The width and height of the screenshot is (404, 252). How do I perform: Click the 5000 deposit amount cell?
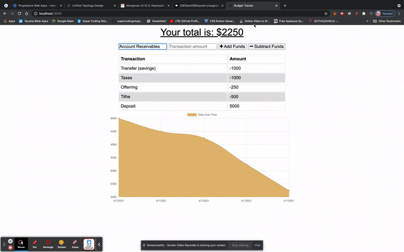[x=257, y=106]
